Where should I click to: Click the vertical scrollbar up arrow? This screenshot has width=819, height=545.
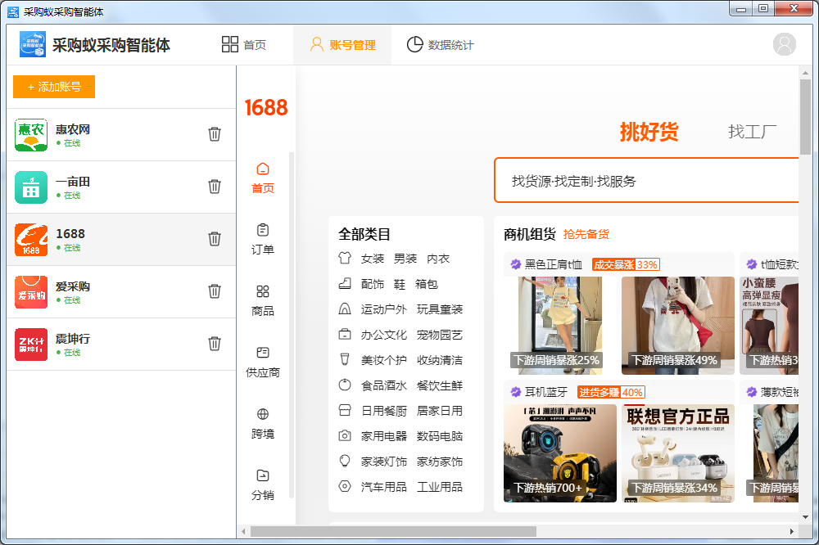click(x=805, y=73)
